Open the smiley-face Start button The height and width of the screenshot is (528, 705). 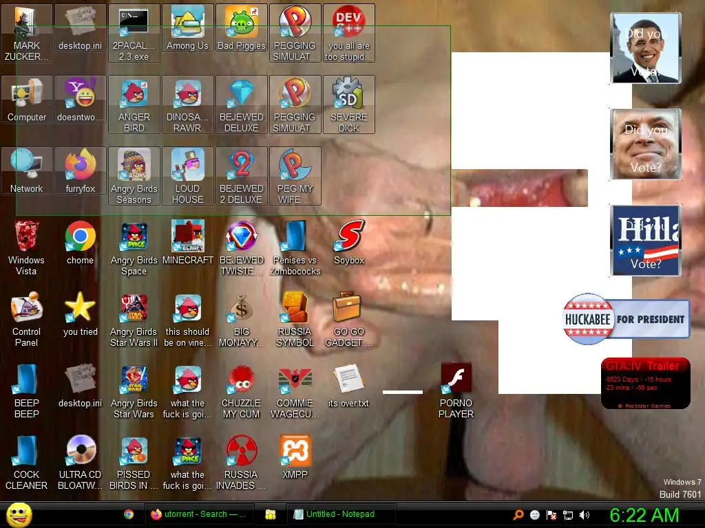pos(19,514)
